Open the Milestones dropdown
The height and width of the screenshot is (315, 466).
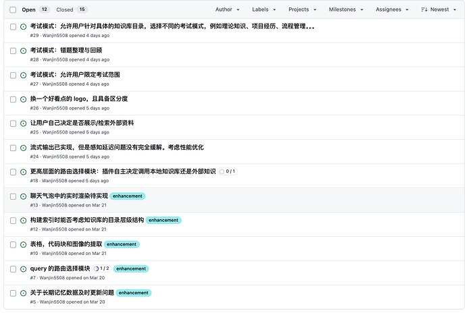346,9
